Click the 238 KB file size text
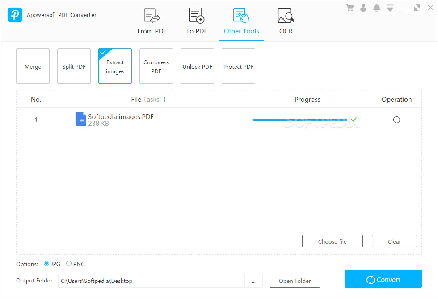438x299 pixels. click(x=99, y=124)
